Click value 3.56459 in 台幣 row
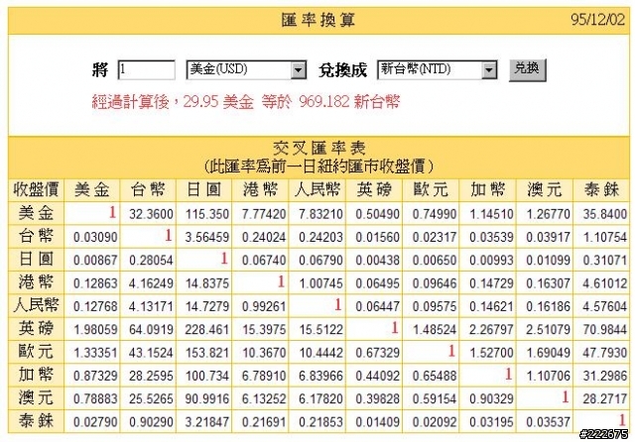The image size is (635, 442). click(x=207, y=237)
